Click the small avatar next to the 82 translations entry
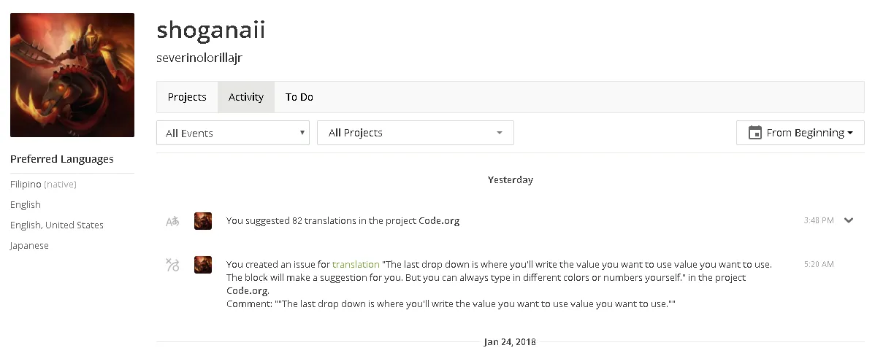This screenshot has width=875, height=356. click(202, 220)
